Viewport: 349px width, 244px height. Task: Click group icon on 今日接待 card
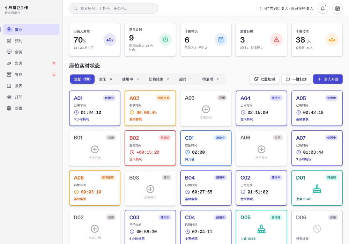332,39
